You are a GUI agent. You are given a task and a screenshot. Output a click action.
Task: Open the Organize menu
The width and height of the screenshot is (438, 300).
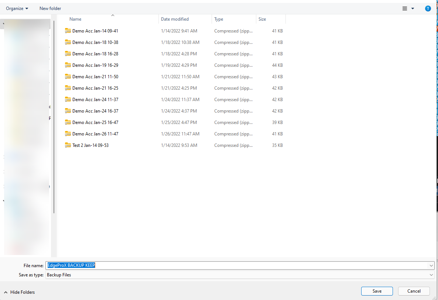pyautogui.click(x=17, y=8)
